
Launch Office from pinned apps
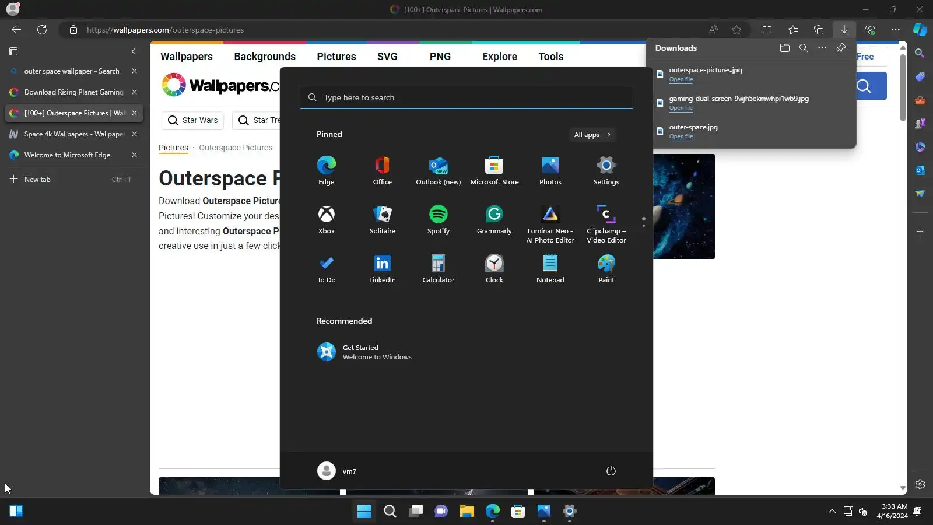click(383, 170)
